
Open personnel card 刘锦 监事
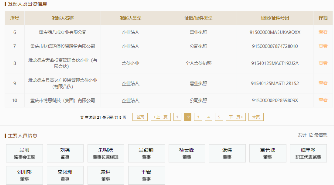pos(65,153)
